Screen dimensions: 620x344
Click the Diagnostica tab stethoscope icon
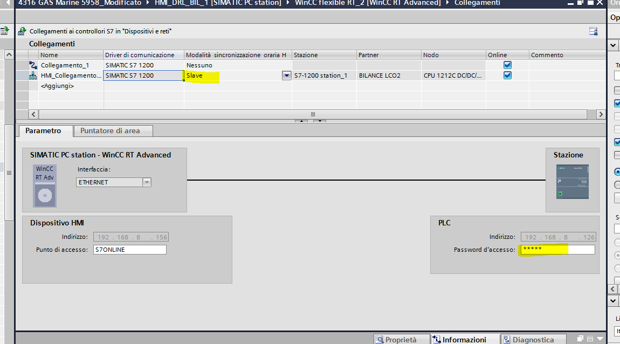coord(507,340)
